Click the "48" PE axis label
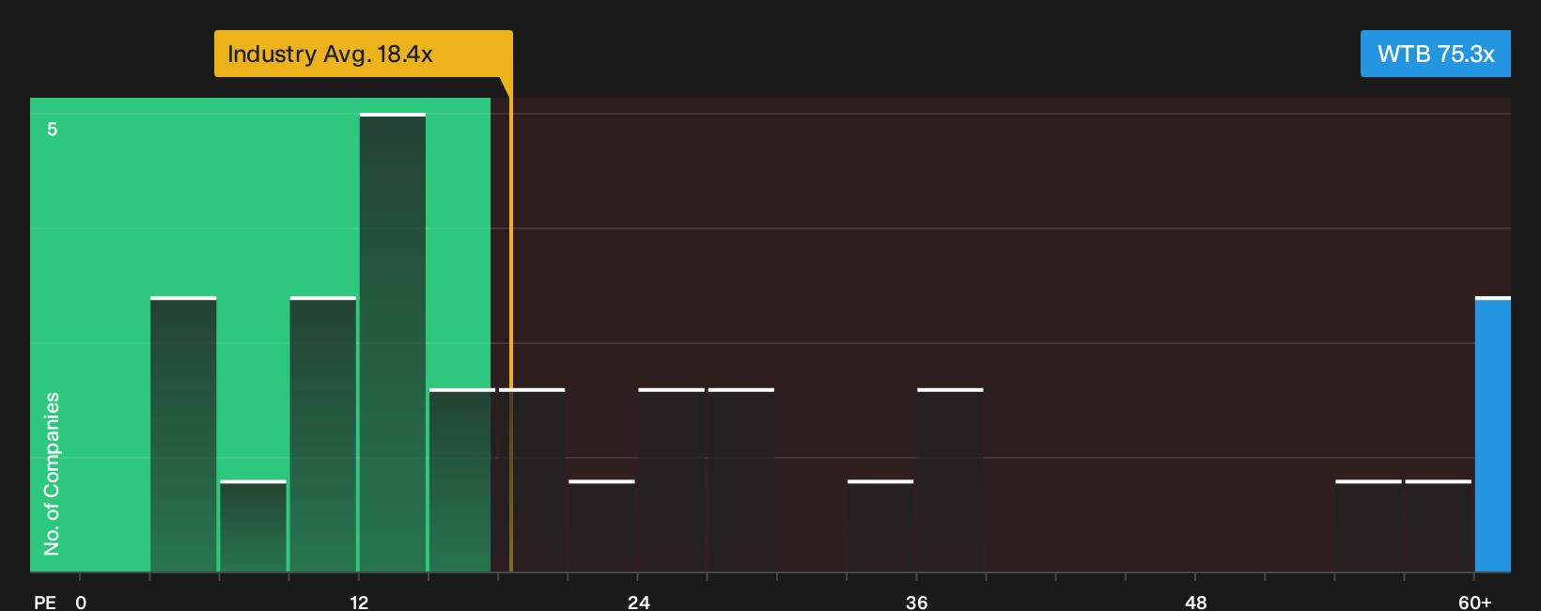Screen dimensions: 1541x611 click(x=1195, y=602)
